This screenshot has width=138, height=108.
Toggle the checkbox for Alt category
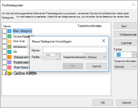tap(5, 52)
